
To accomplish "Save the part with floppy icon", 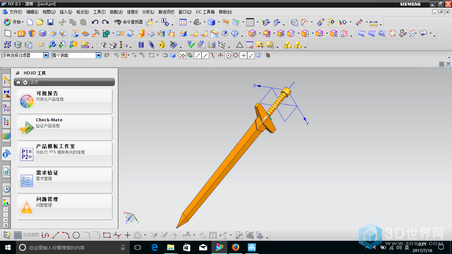I will [50, 22].
